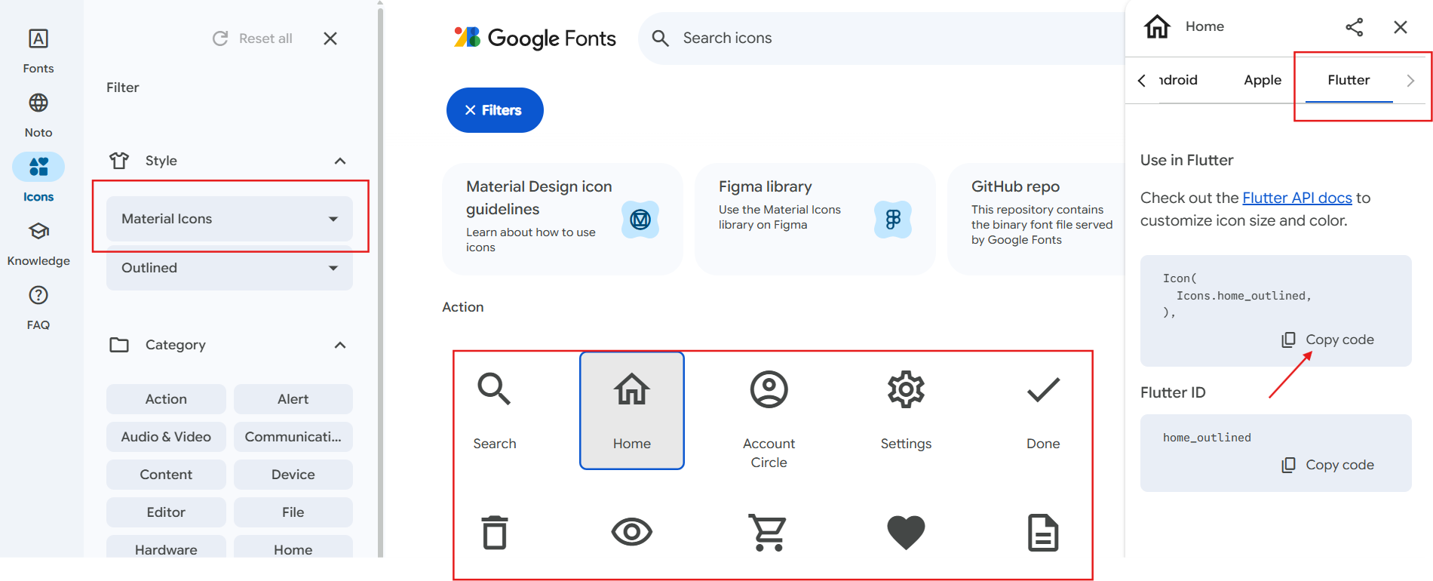Toggle the Content category chip
The width and height of the screenshot is (1433, 581).
click(166, 475)
